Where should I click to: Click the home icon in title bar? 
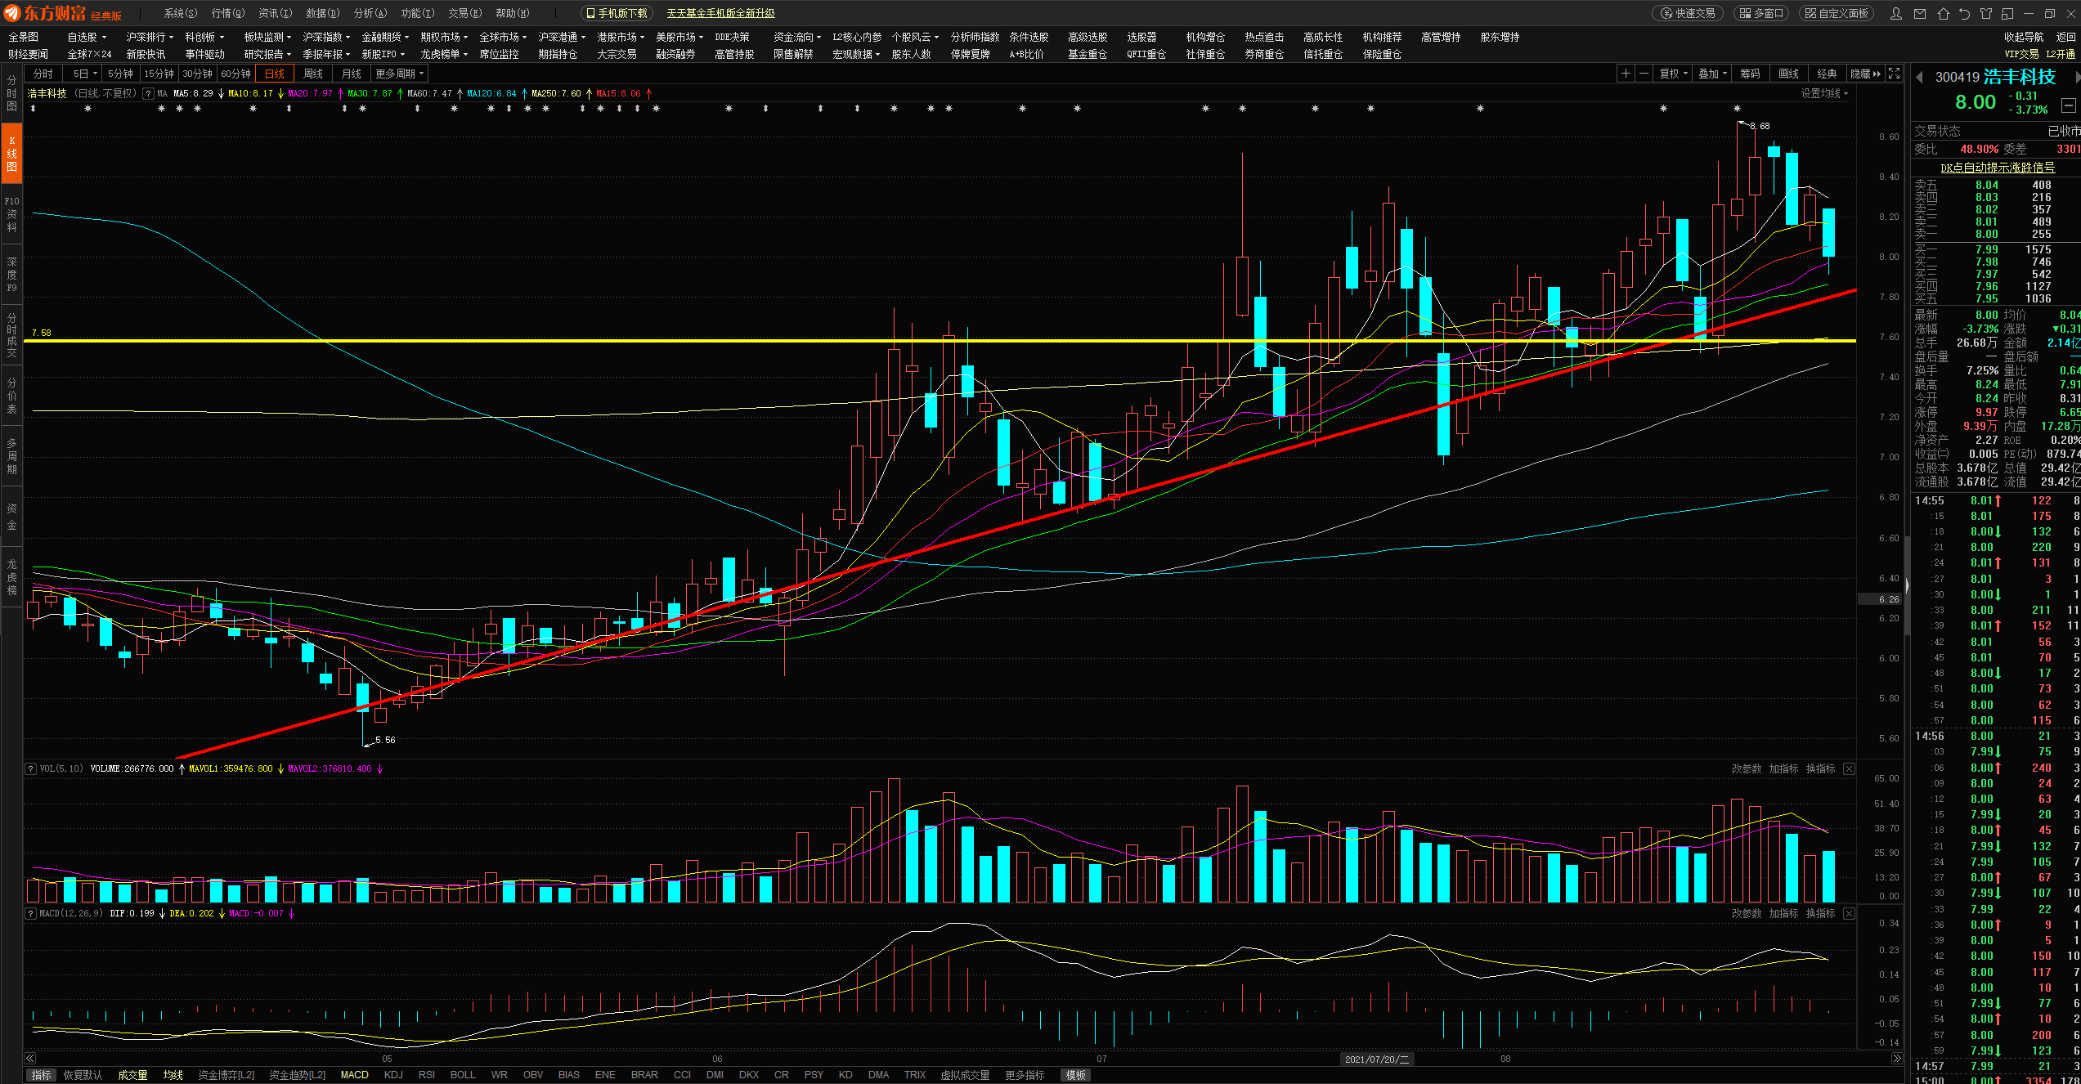pos(1943,13)
